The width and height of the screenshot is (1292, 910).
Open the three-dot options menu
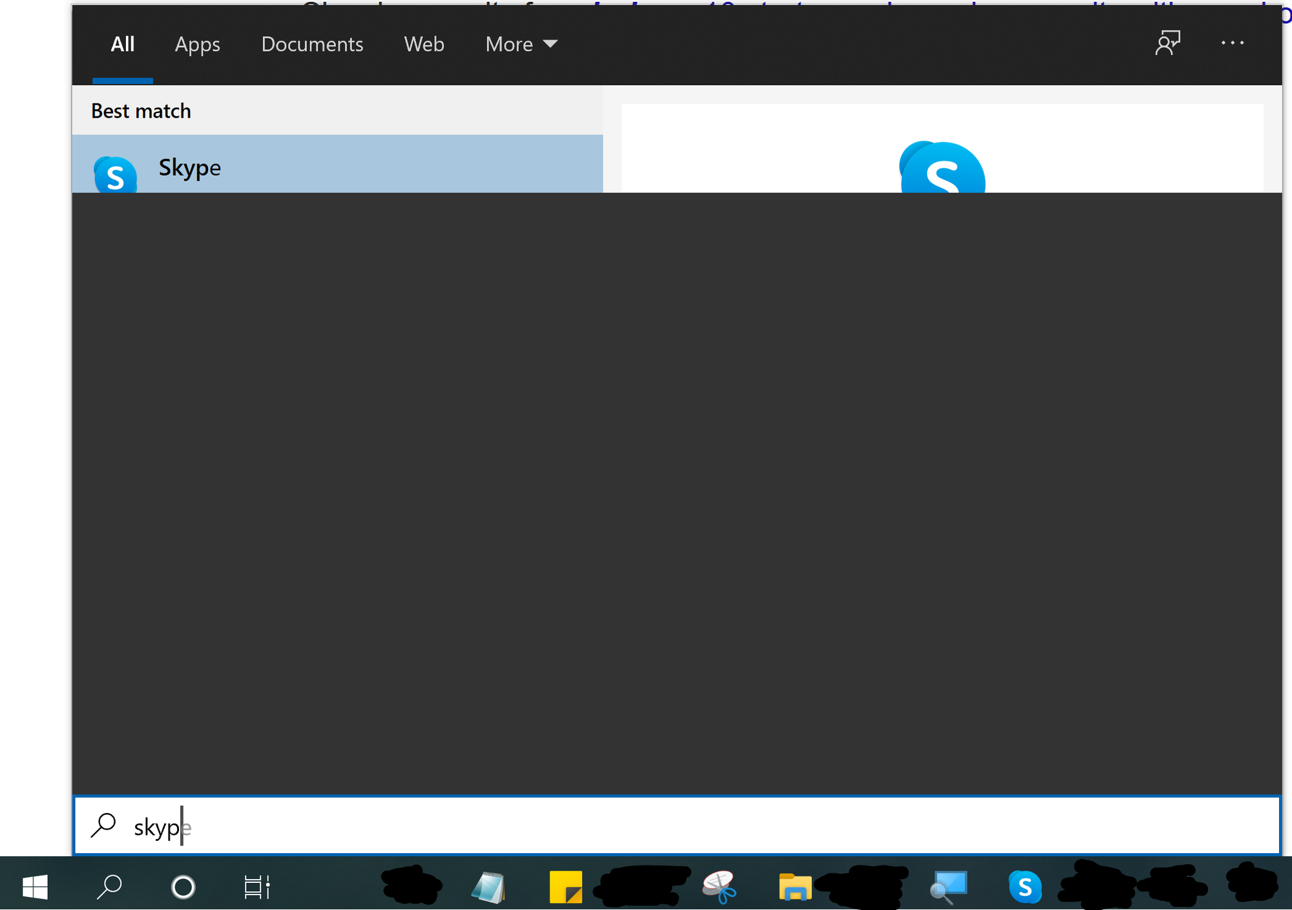point(1233,43)
